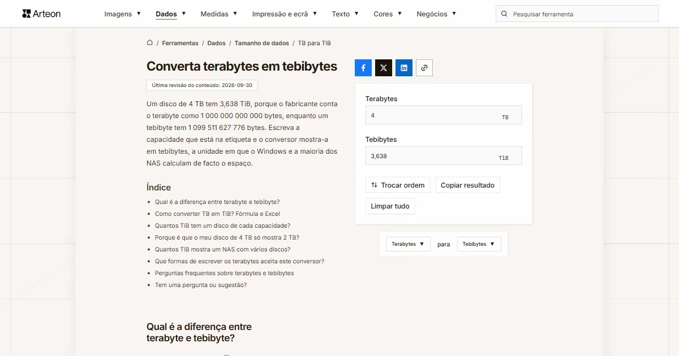
Task: Click the 'Índice' heading
Action: [158, 188]
